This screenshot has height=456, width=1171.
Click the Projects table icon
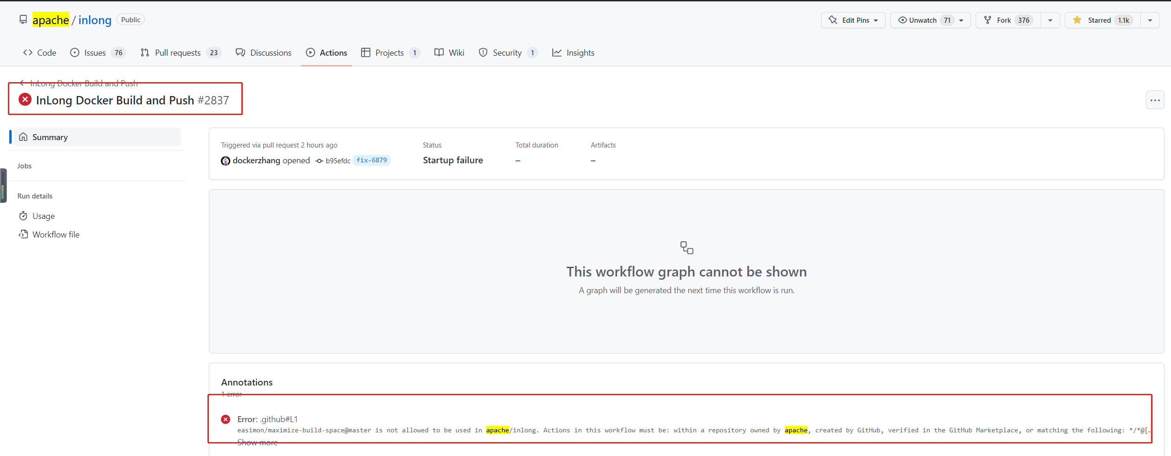click(366, 52)
